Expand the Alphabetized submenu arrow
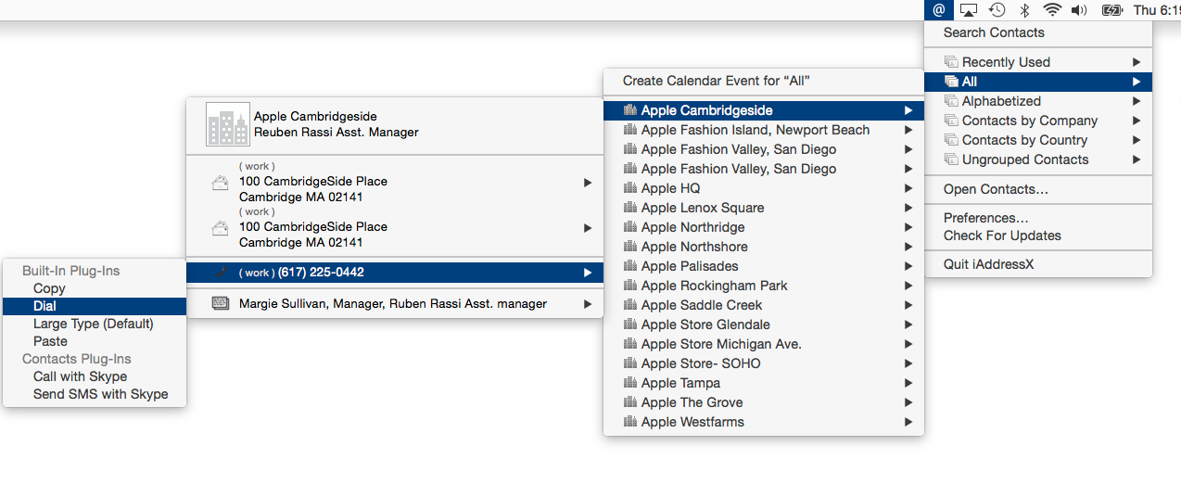This screenshot has height=484, width=1181. (x=1137, y=101)
